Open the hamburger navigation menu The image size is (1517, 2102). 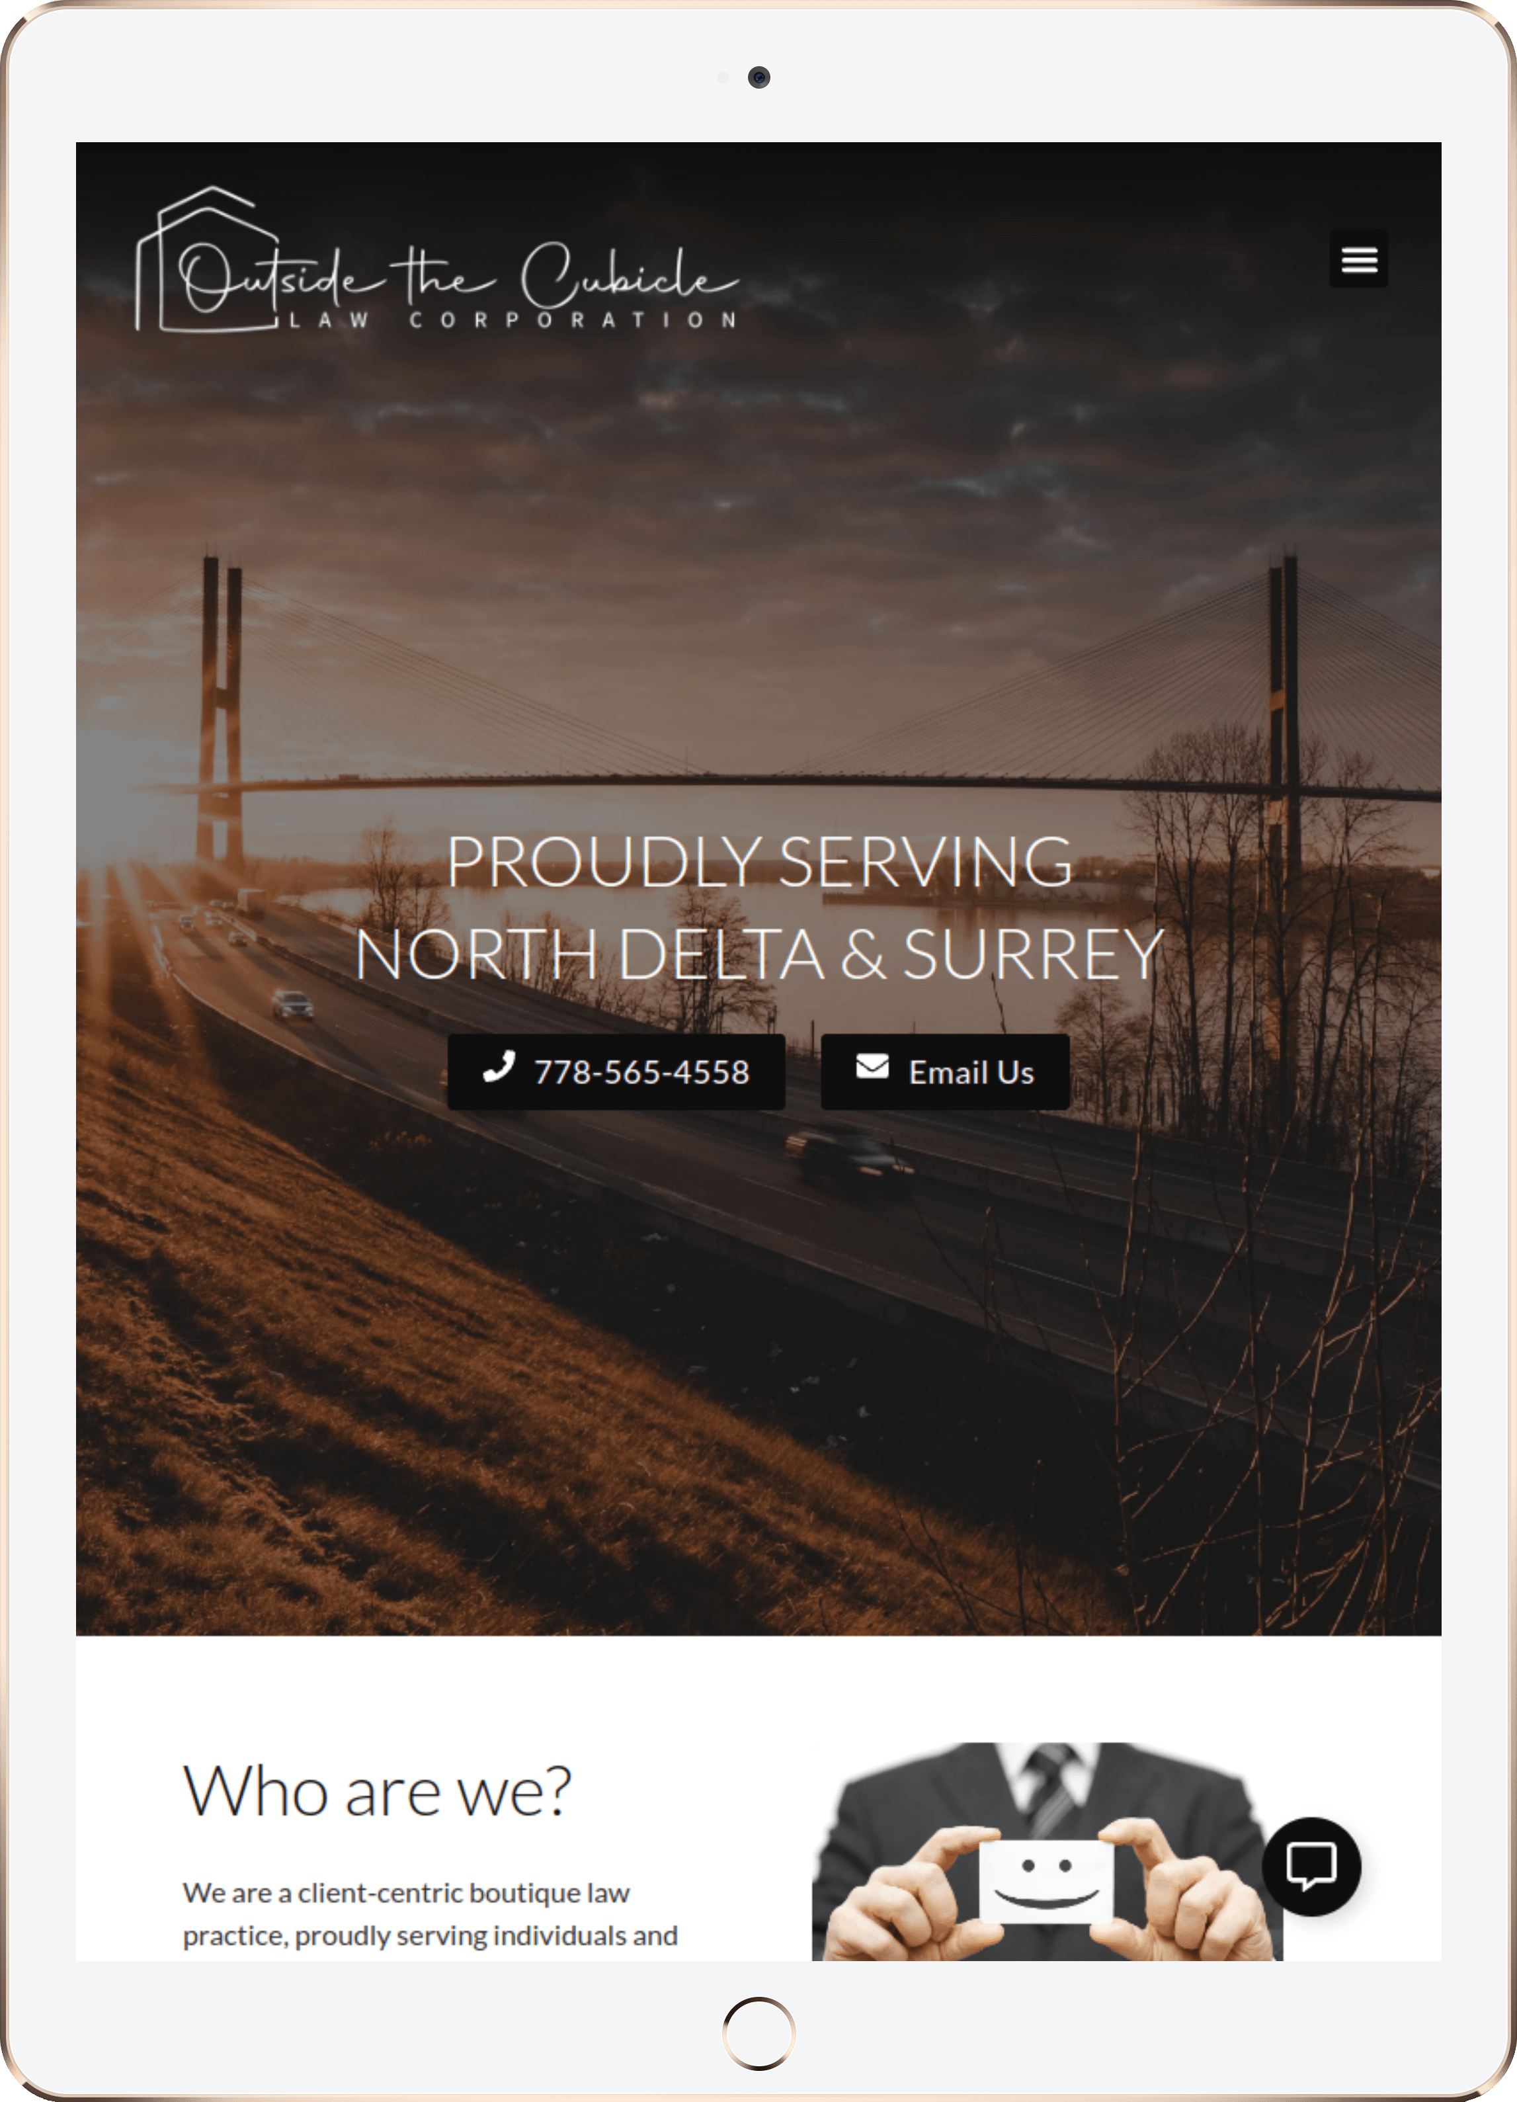point(1358,259)
